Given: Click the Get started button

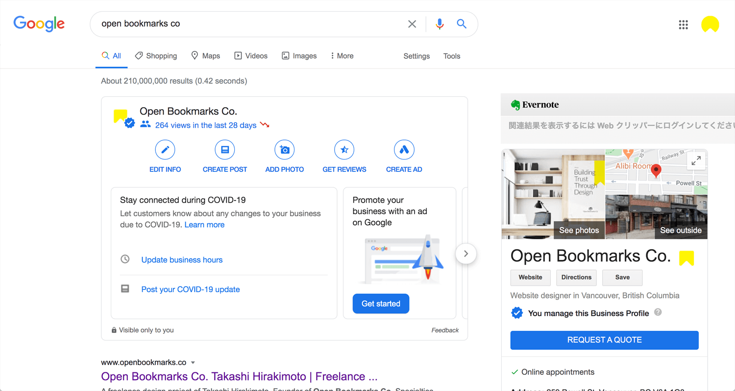Looking at the screenshot, I should [x=381, y=303].
